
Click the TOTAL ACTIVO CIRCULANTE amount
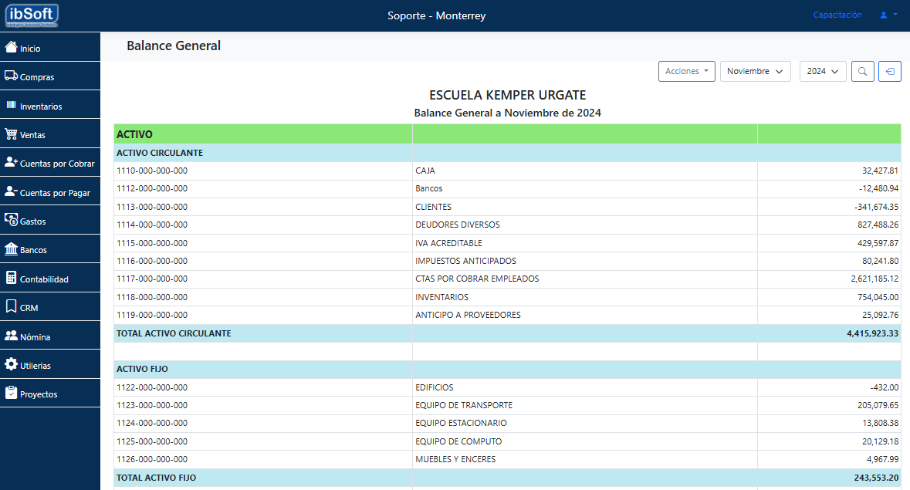click(871, 333)
